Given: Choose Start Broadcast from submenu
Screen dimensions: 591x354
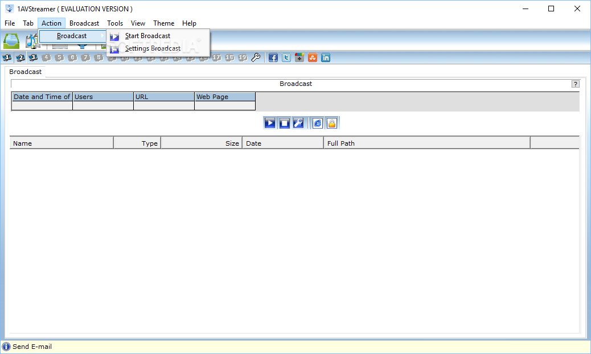Looking at the screenshot, I should tap(158, 36).
